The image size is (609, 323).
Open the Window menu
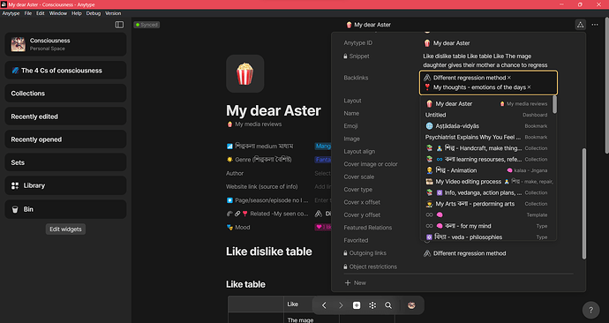click(58, 13)
